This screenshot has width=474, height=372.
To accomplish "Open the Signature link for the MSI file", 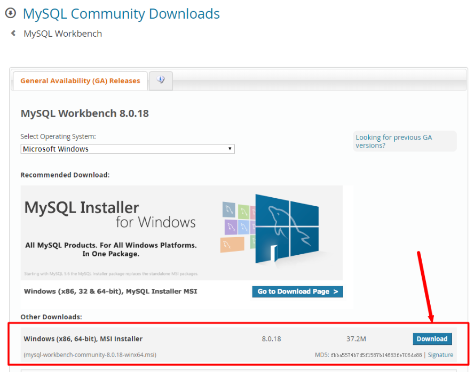I will coord(440,354).
